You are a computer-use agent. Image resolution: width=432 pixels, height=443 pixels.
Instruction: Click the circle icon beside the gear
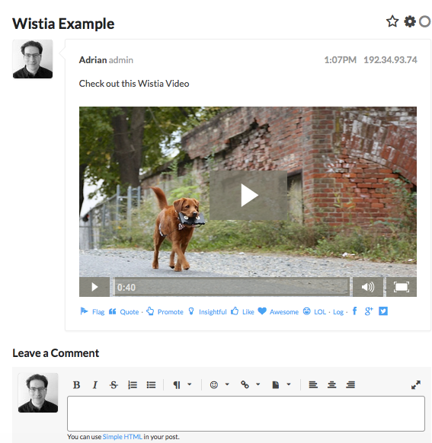coord(424,21)
